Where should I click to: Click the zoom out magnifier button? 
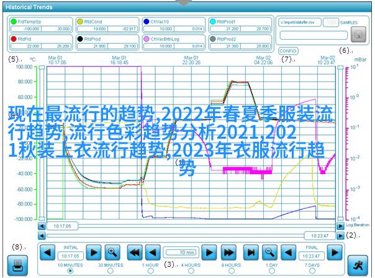click(x=270, y=252)
